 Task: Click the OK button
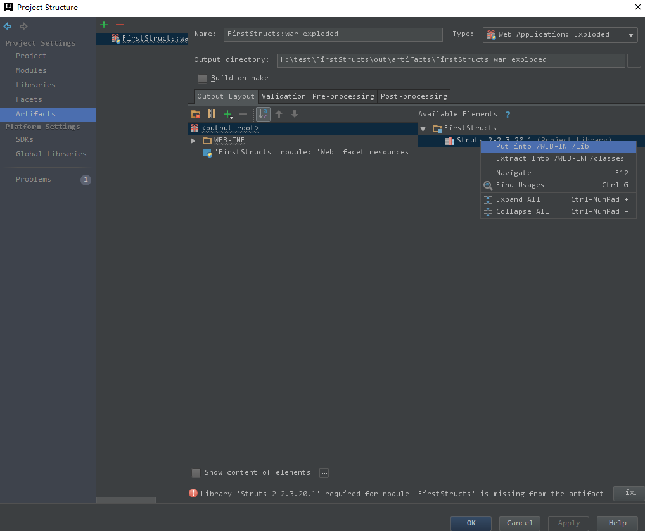click(471, 523)
